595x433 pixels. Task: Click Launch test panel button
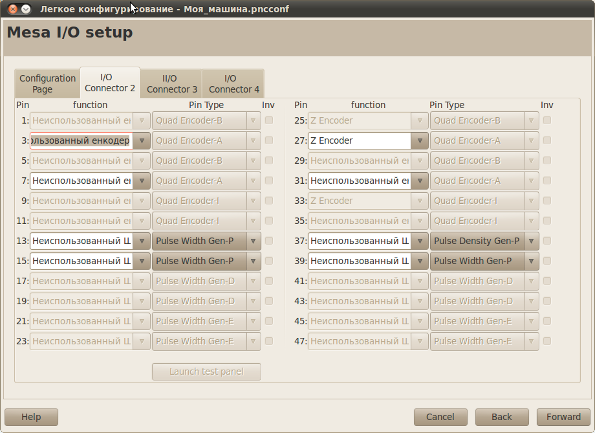[206, 372]
